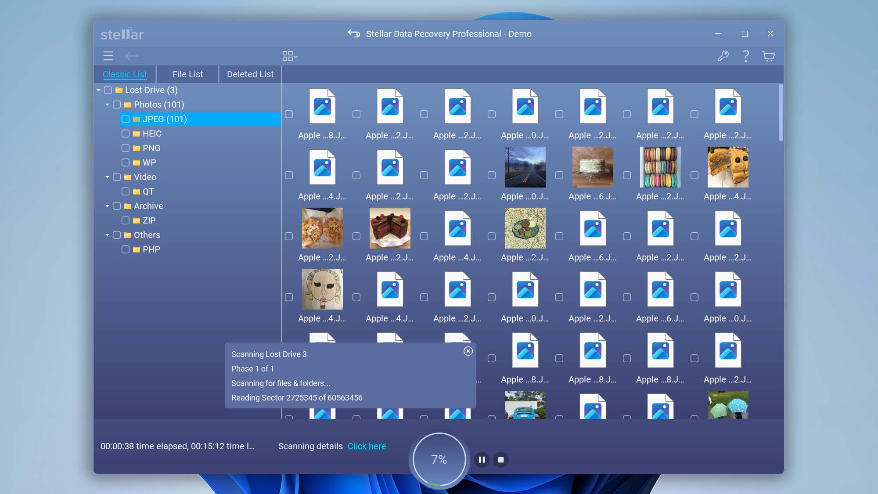The image size is (878, 494).
Task: Select the ZIP folder in tree
Action: (x=149, y=220)
